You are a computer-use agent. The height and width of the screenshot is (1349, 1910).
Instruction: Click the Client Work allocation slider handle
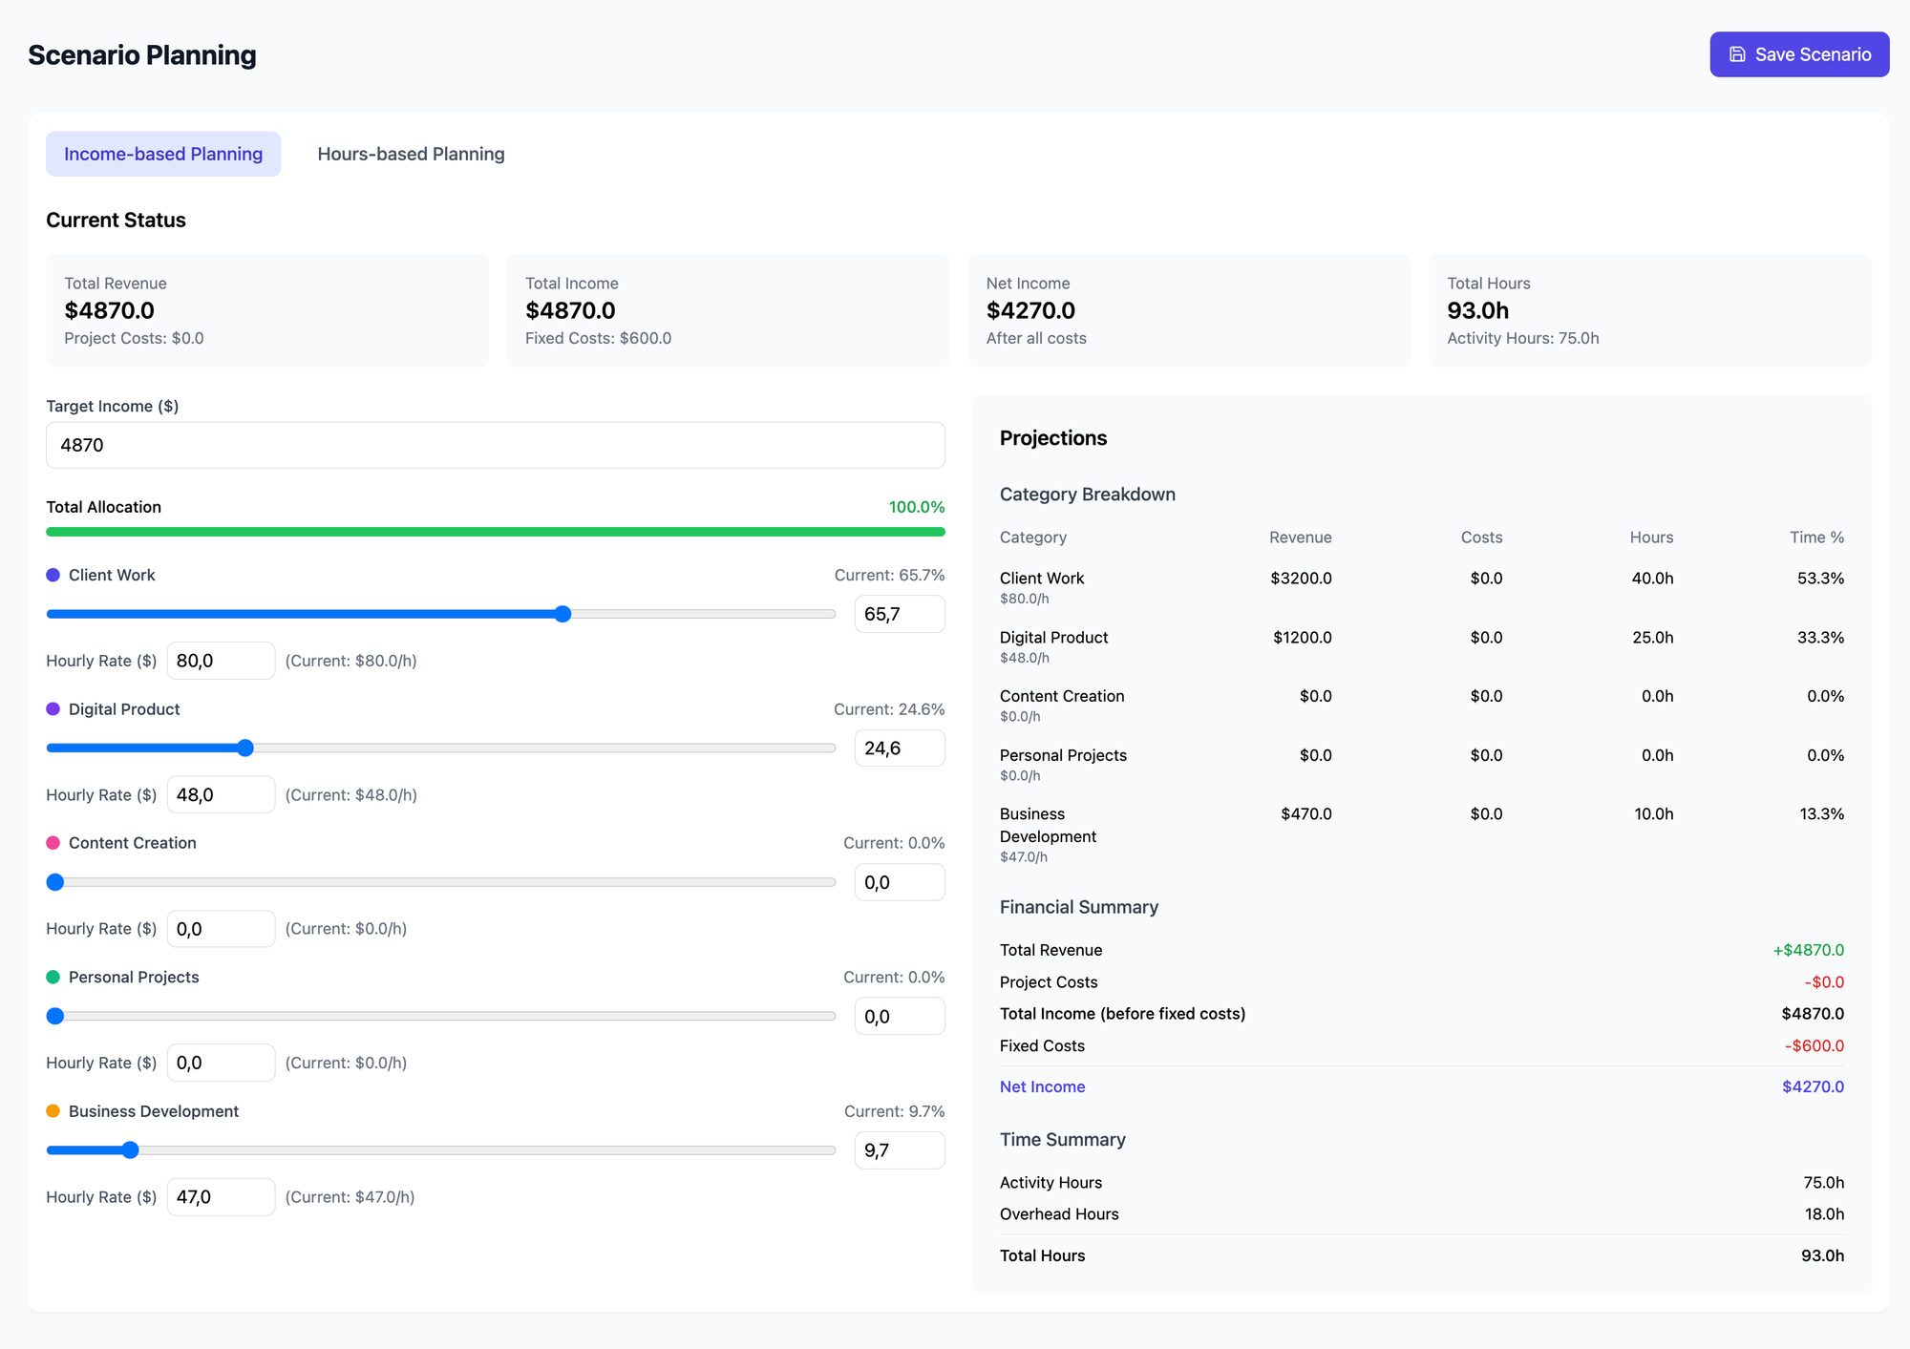click(x=562, y=614)
